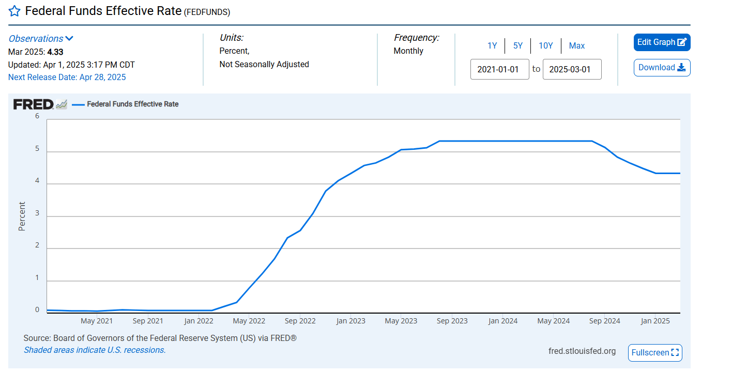Image resolution: width=732 pixels, height=373 pixels.
Task: Open the Edit Graph panel
Action: (657, 42)
